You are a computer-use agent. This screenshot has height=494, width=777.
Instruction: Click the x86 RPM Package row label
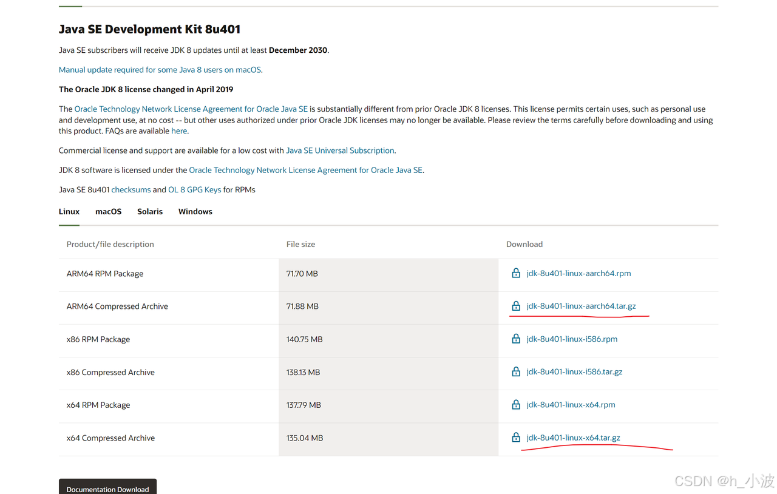[98, 339]
